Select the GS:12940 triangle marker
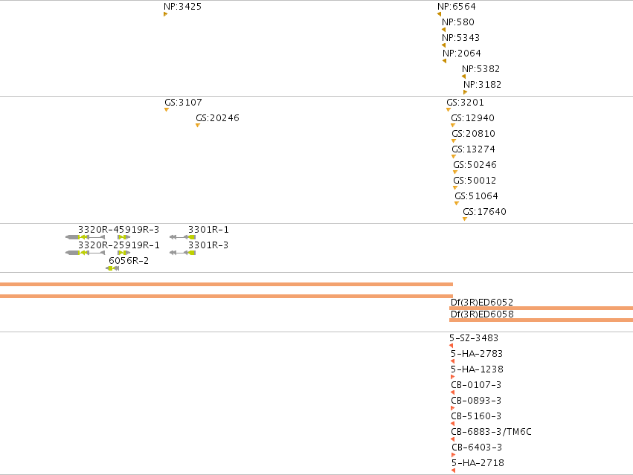Image resolution: width=633 pixels, height=475 pixels. (x=453, y=126)
